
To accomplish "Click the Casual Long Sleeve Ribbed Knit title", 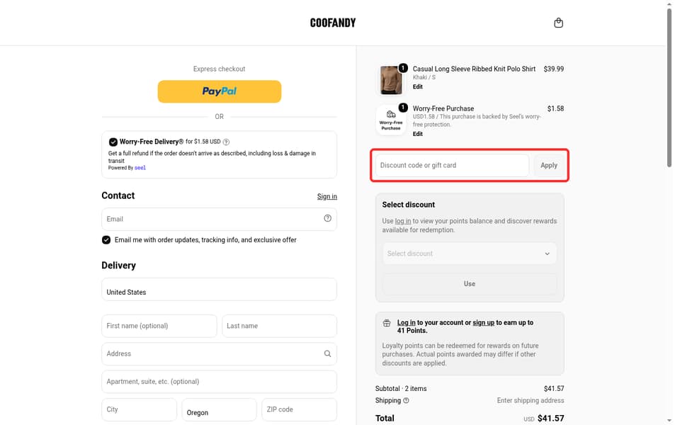I will pos(474,69).
